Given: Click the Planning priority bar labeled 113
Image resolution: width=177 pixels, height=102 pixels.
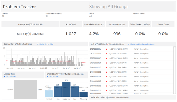Looking at the screenshot, I should tap(84, 94).
